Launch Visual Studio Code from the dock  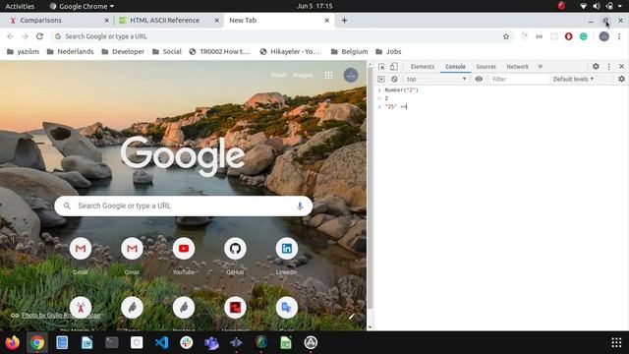click(161, 343)
